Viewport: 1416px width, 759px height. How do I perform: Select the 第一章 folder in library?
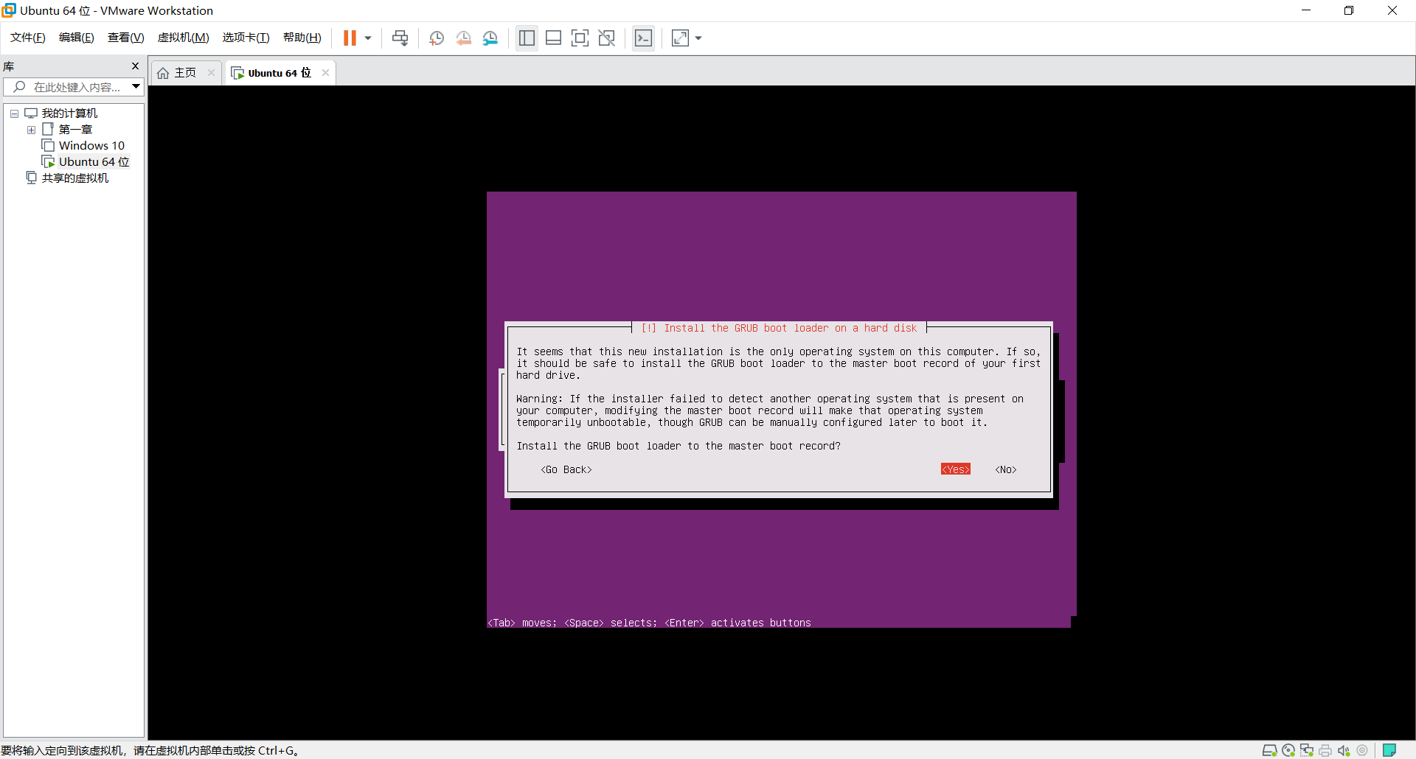(x=75, y=130)
